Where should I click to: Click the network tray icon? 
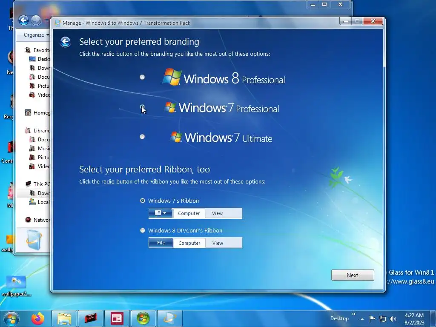383,319
